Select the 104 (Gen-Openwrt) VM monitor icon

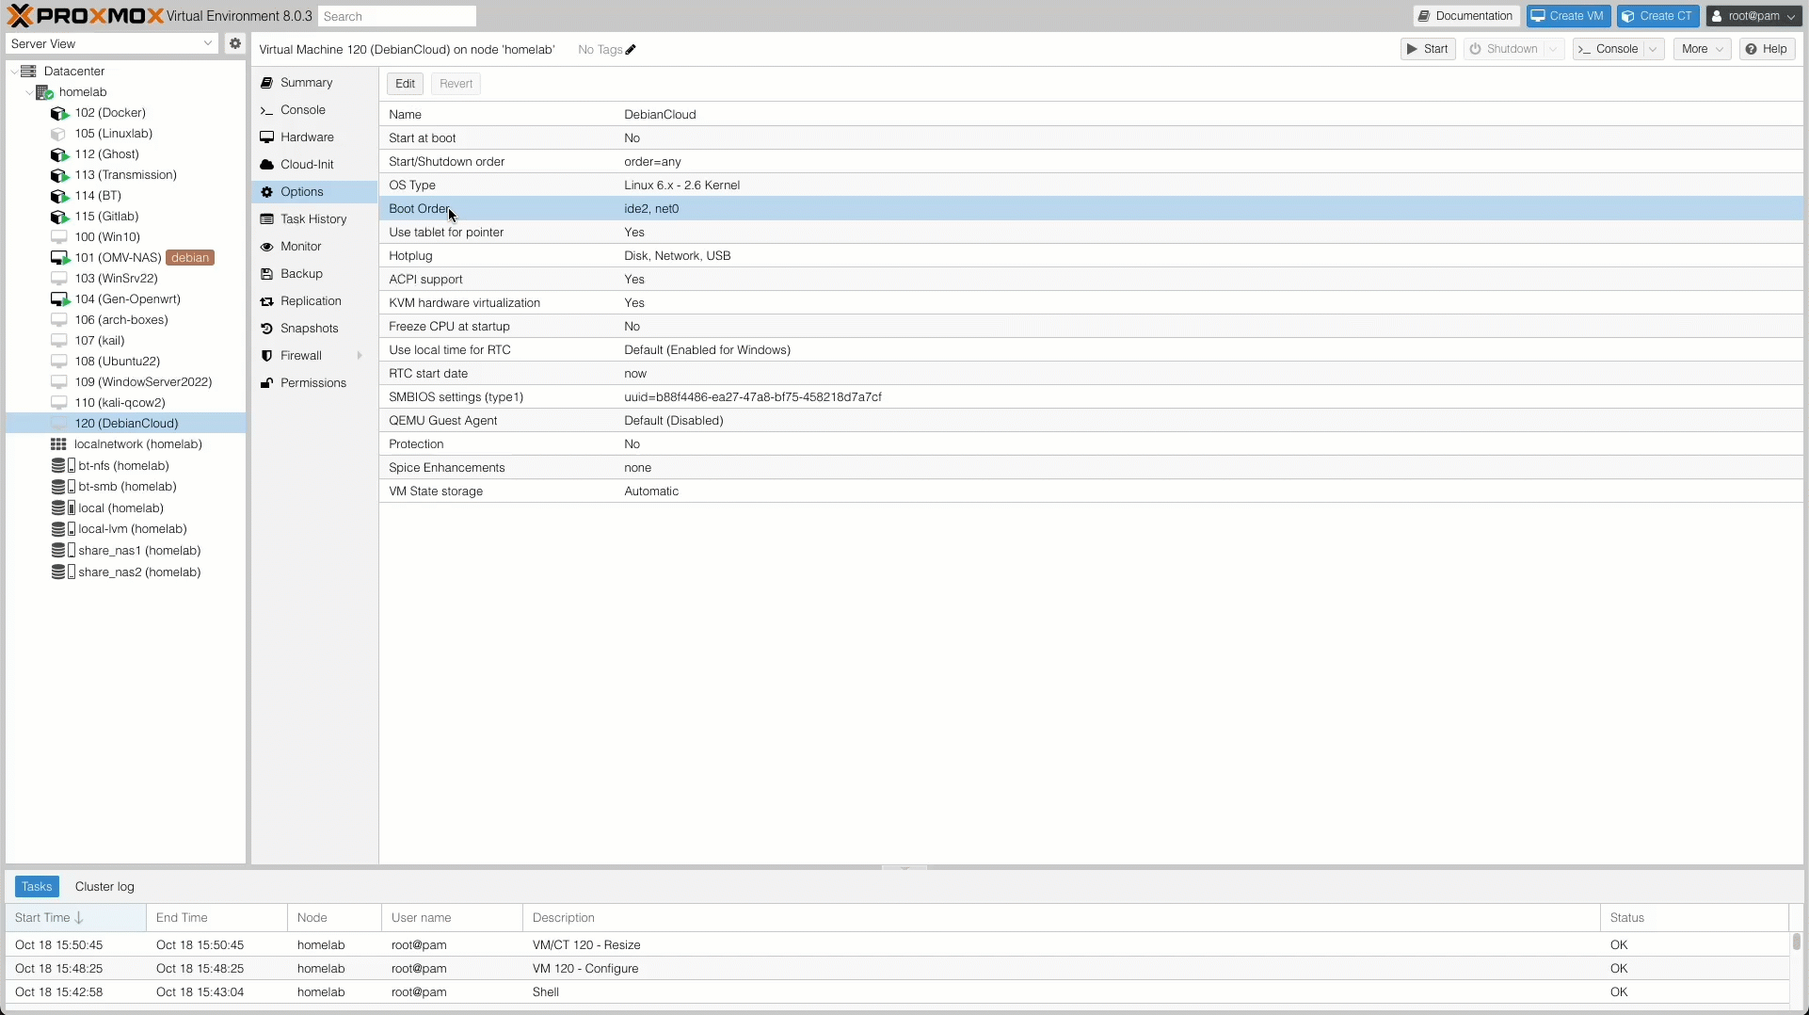59,299
